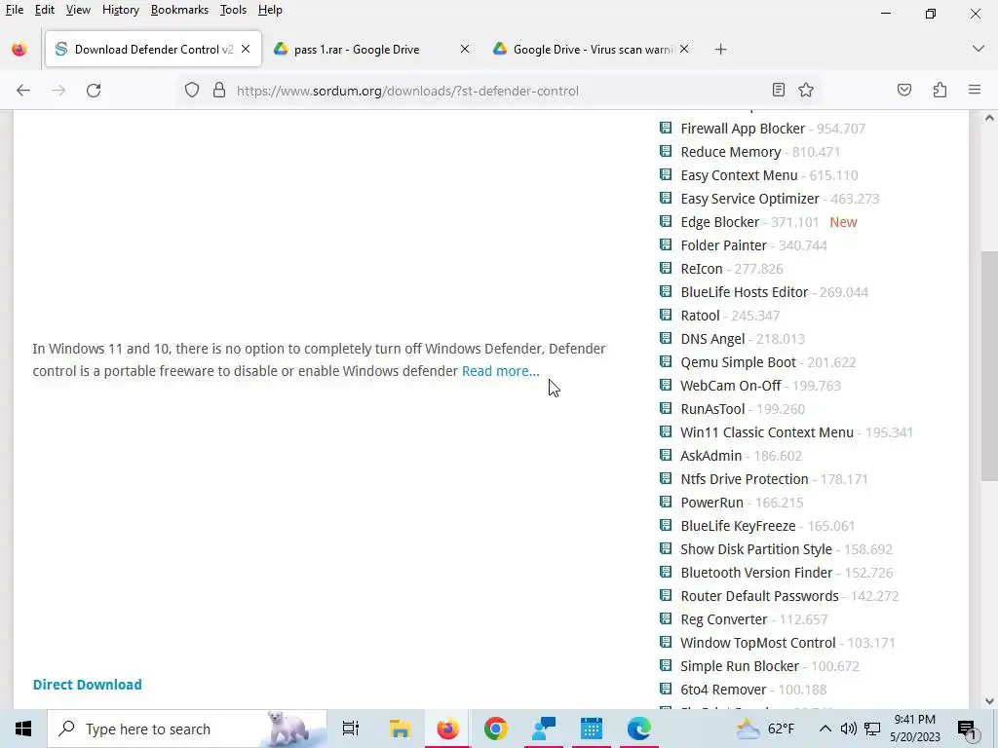
Task: Switch to pass 1.rar Google Drive tab
Action: pos(371,49)
